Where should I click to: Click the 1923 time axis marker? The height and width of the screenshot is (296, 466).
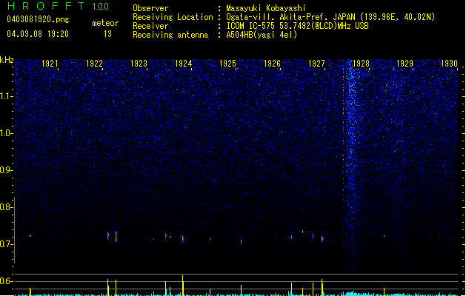[139, 64]
